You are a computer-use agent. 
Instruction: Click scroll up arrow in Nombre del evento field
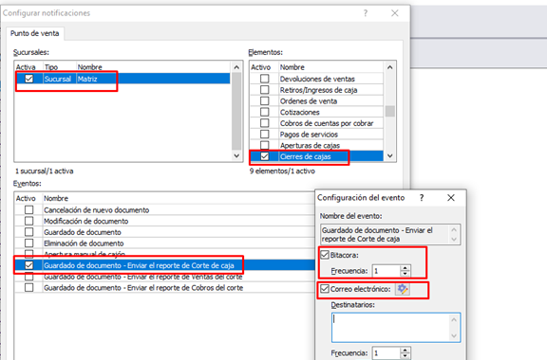454,230
